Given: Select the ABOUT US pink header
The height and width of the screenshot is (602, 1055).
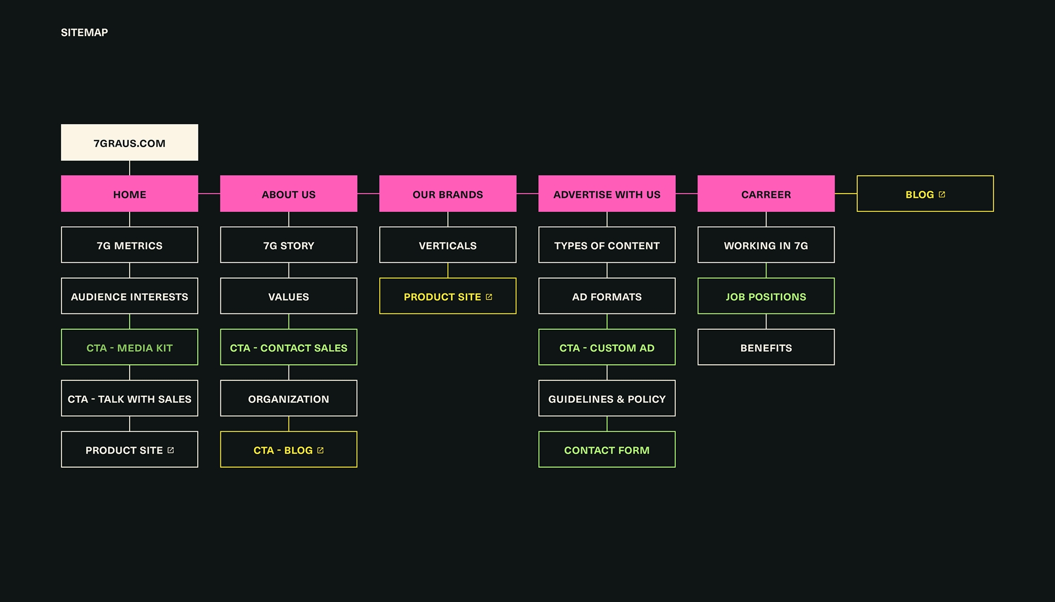Looking at the screenshot, I should [x=288, y=194].
